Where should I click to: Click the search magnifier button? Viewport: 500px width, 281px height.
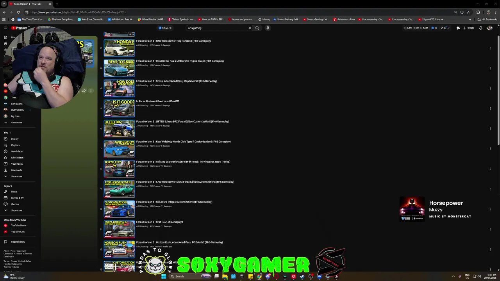click(x=257, y=28)
